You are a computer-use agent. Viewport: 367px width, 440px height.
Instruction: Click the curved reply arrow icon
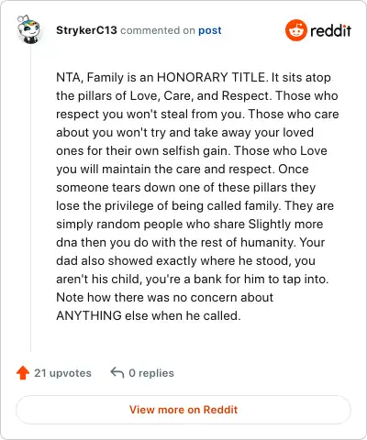tap(117, 373)
